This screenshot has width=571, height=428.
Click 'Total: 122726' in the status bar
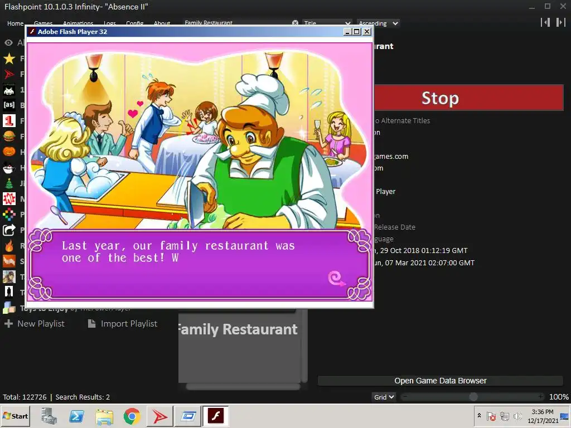click(x=25, y=397)
